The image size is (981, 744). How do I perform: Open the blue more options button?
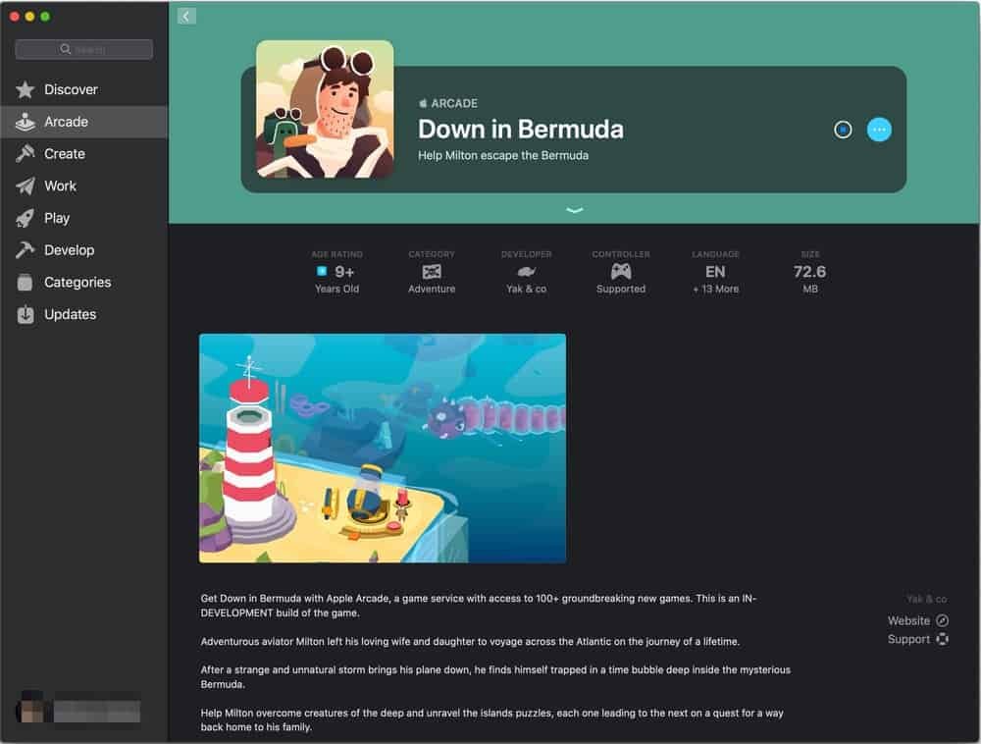tap(879, 130)
